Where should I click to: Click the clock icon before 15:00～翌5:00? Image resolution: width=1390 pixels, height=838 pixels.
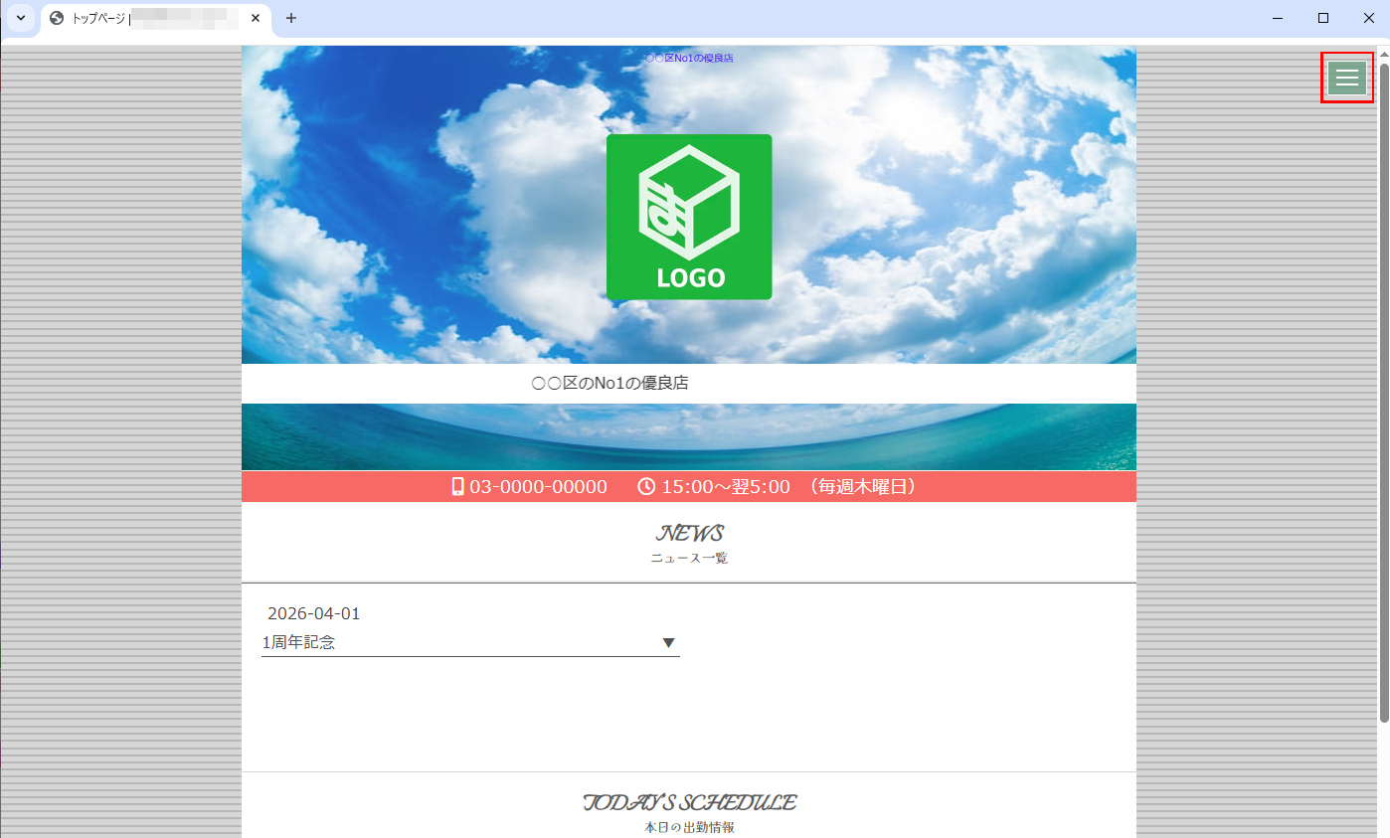(x=646, y=486)
